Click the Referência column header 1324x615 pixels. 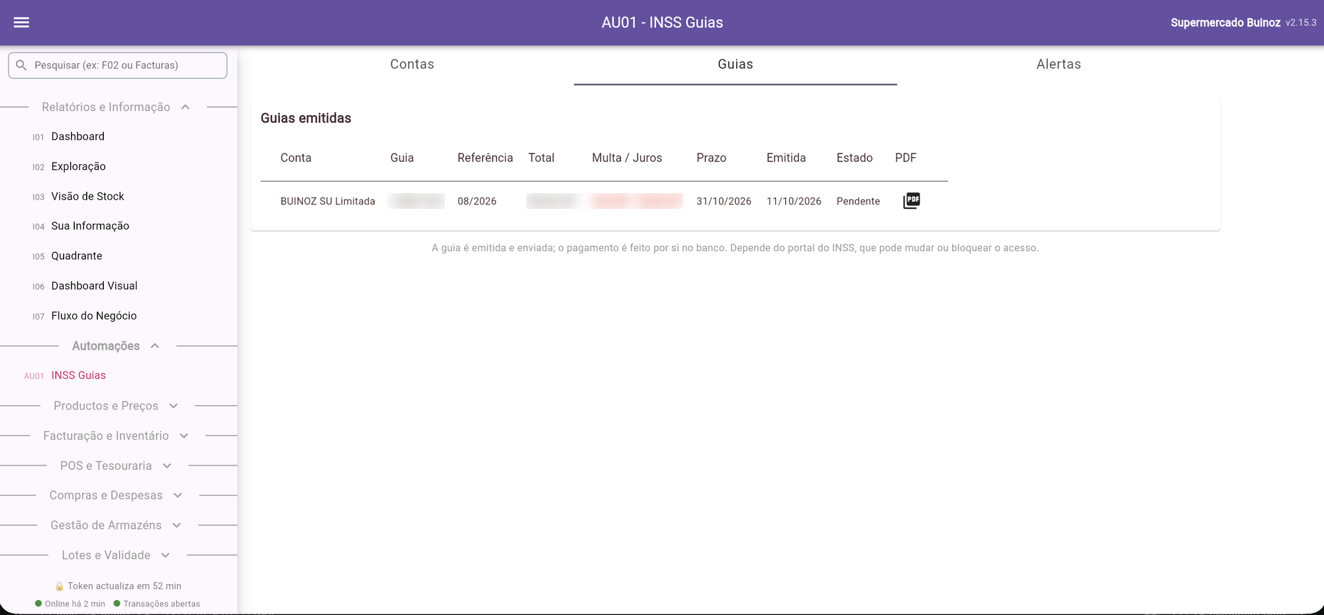[x=485, y=158]
